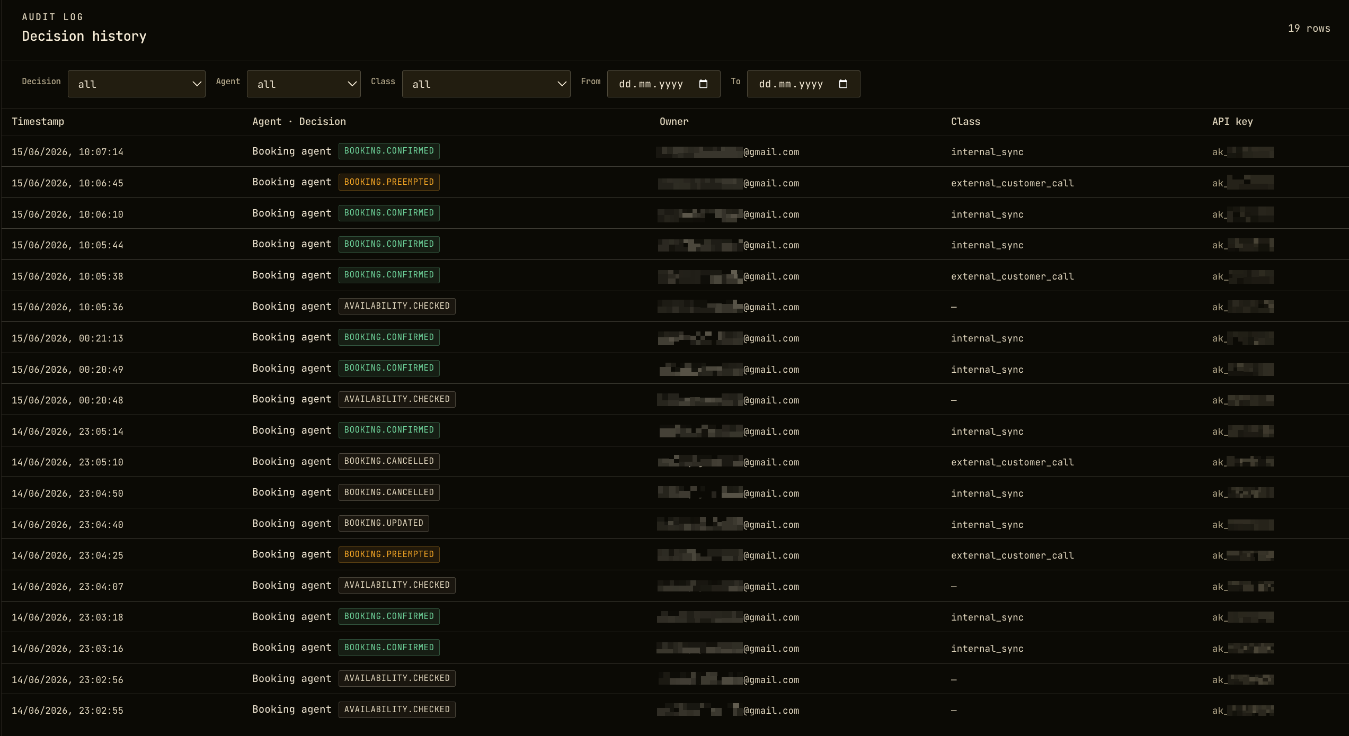This screenshot has height=736, width=1349.
Task: Select the BOOKING.CONFIRMED badge at 10:05:38
Action: [x=389, y=275]
